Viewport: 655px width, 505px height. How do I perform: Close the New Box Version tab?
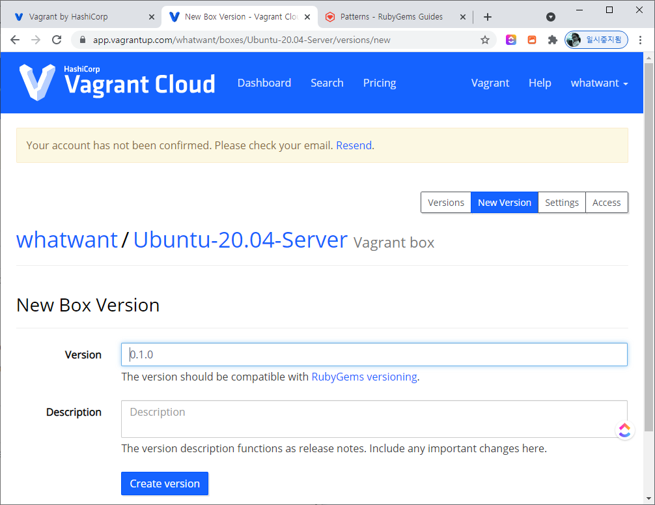307,17
